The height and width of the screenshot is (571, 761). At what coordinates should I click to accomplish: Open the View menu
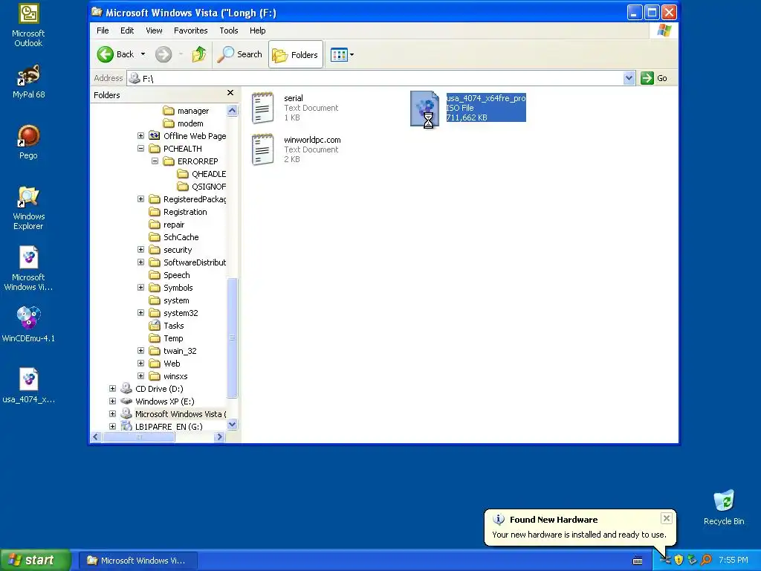point(154,30)
